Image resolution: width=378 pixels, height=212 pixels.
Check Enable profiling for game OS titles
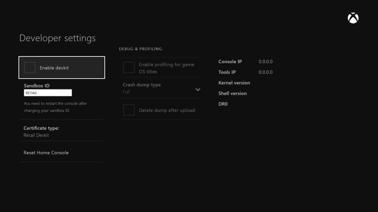pyautogui.click(x=129, y=68)
